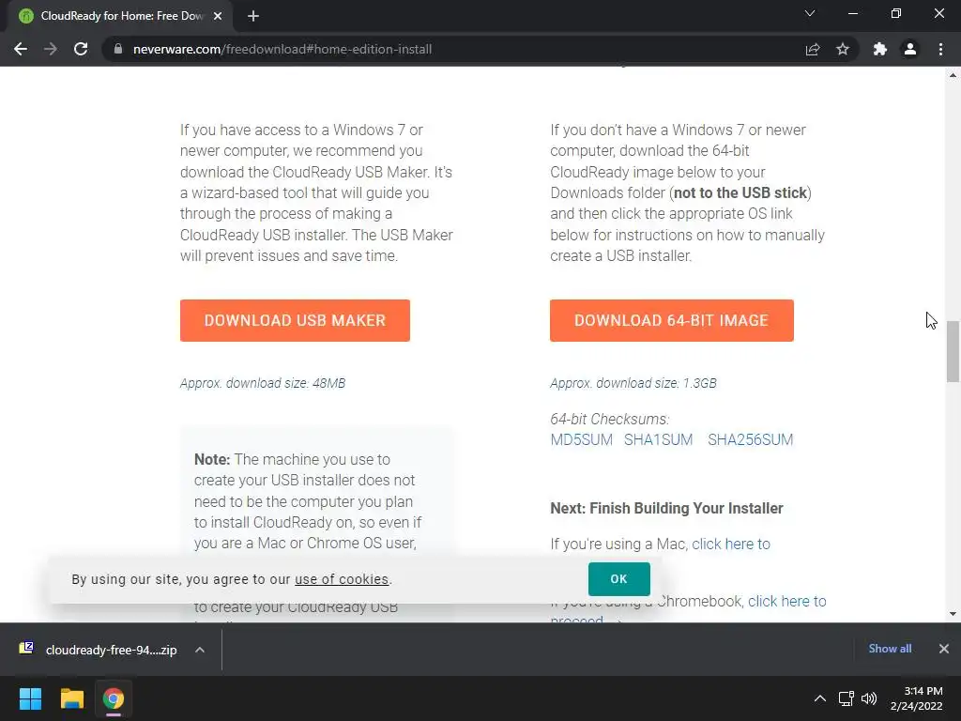Open the volume tray icon

pos(869,698)
